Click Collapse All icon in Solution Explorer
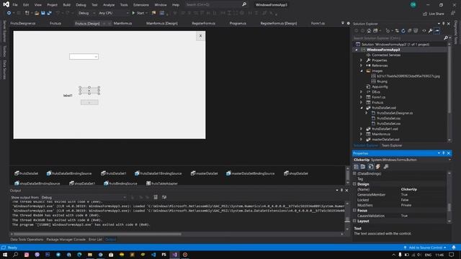The height and width of the screenshot is (259, 461). (x=409, y=31)
